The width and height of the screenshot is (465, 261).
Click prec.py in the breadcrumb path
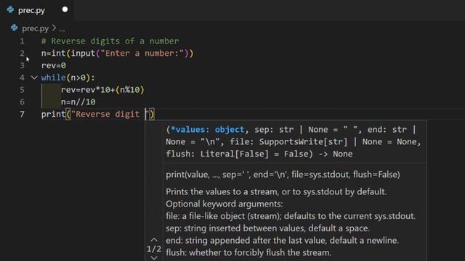pyautogui.click(x=36, y=28)
